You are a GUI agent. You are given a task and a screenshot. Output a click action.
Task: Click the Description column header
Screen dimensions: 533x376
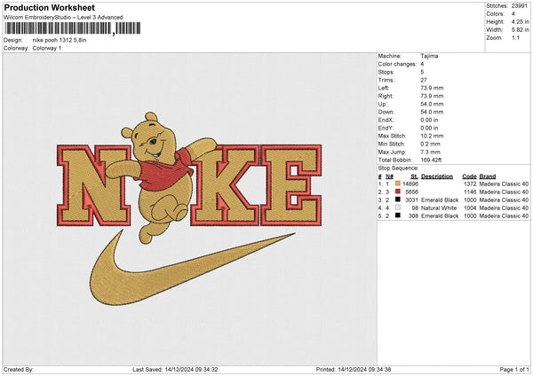pos(437,176)
